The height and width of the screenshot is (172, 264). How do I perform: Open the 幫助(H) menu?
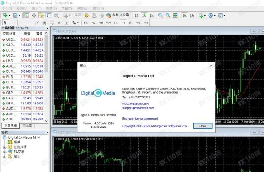click(x=99, y=8)
